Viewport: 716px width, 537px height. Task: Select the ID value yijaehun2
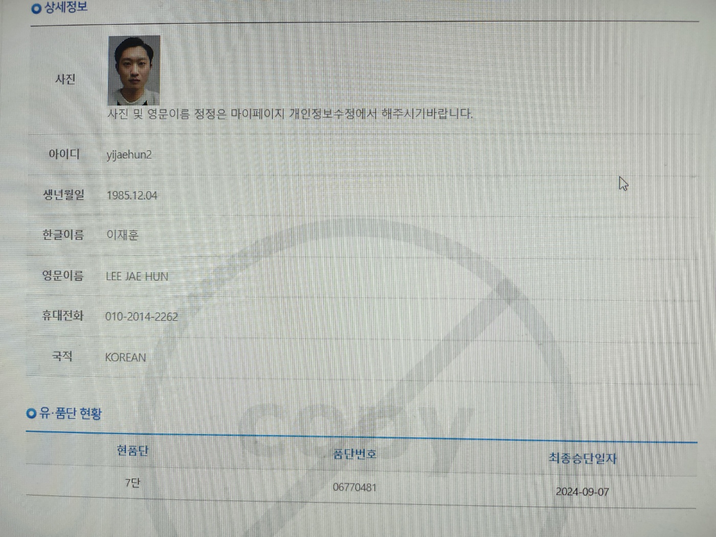click(129, 154)
